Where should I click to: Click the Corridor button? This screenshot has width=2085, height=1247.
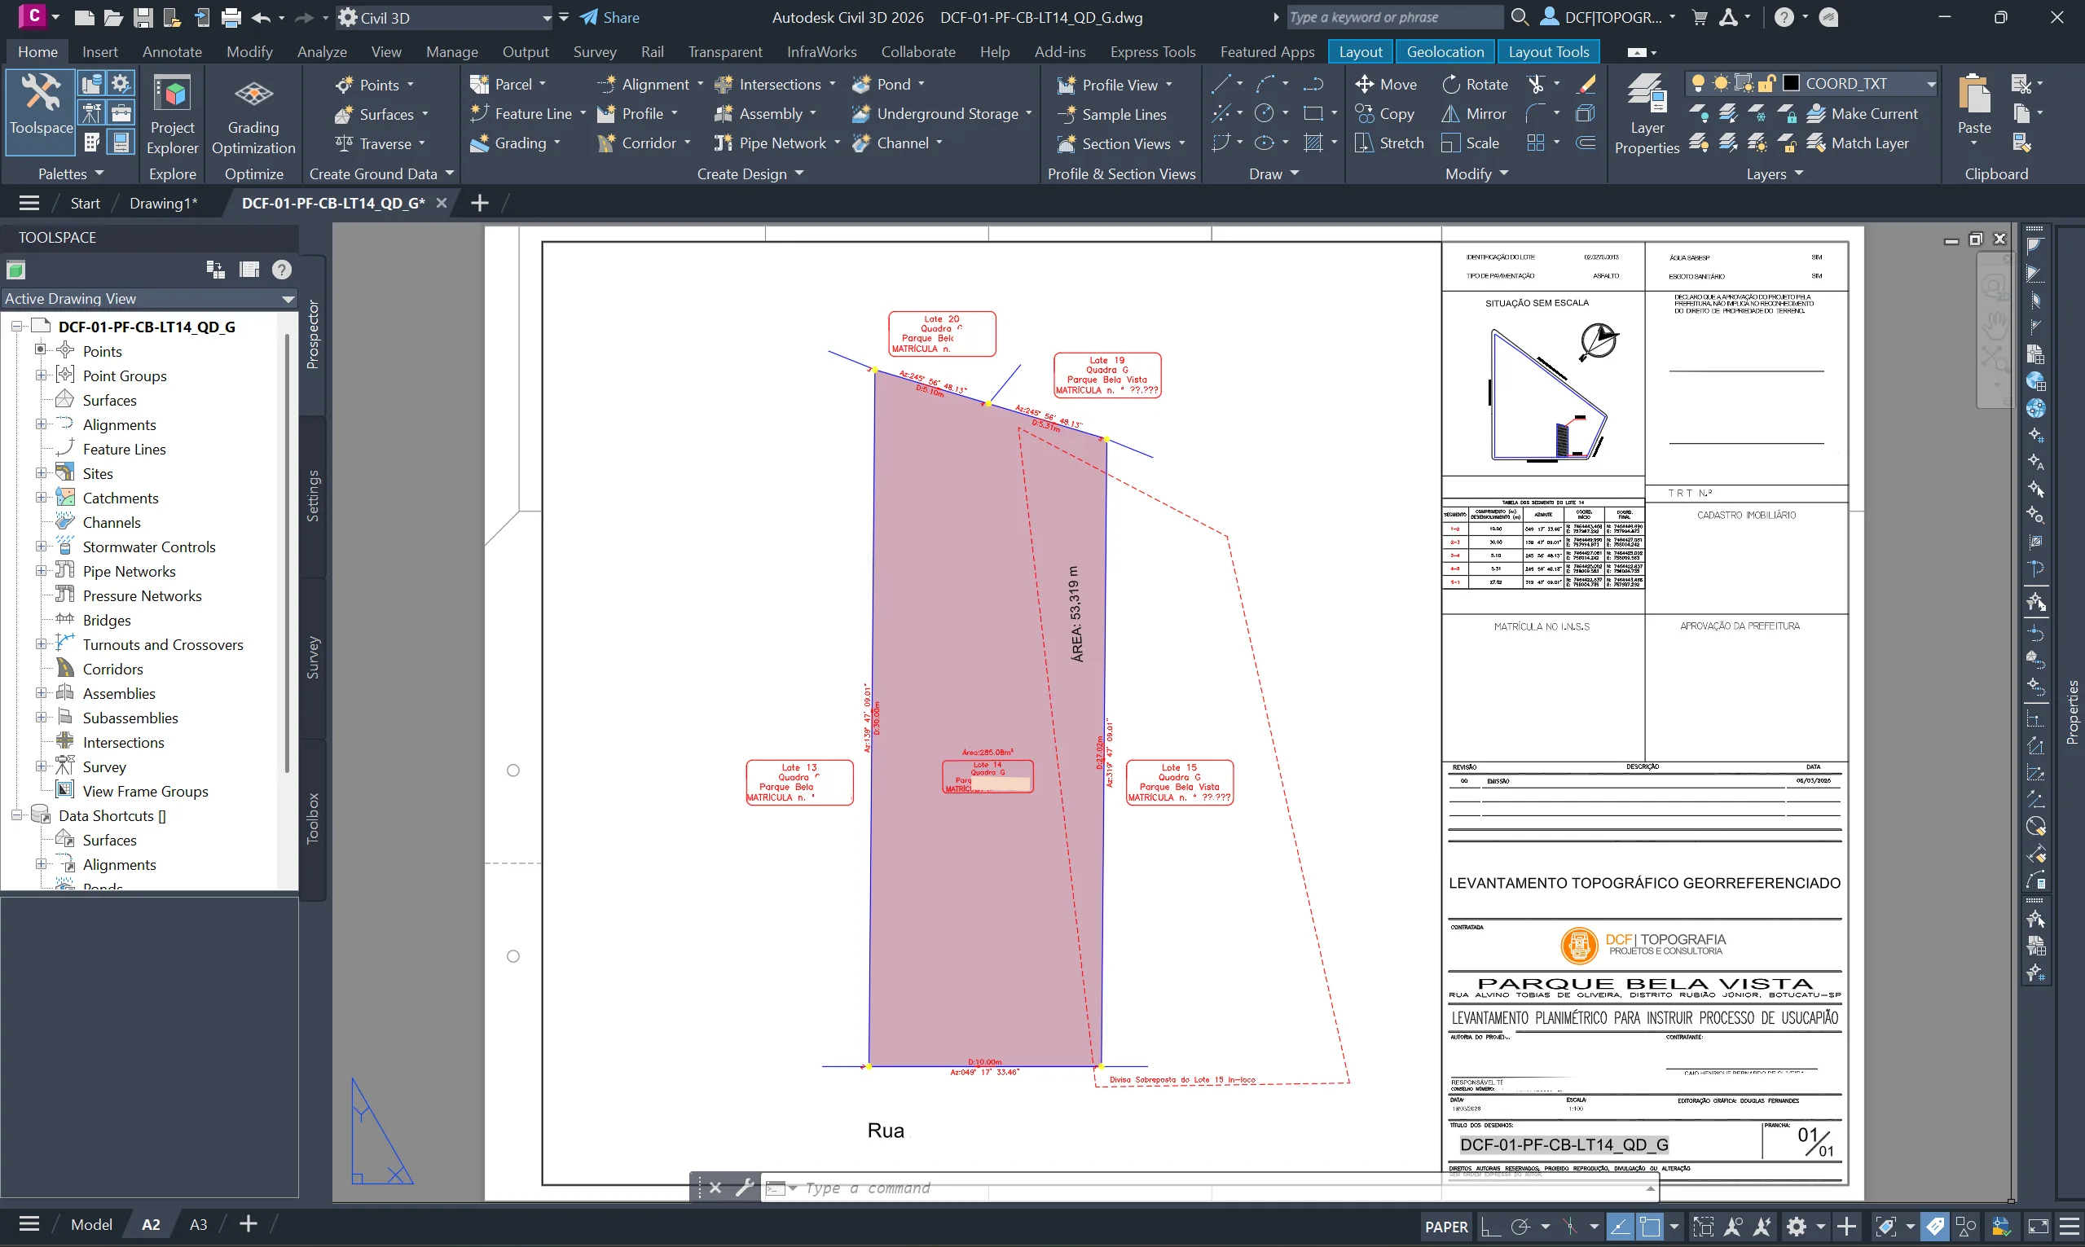(636, 143)
